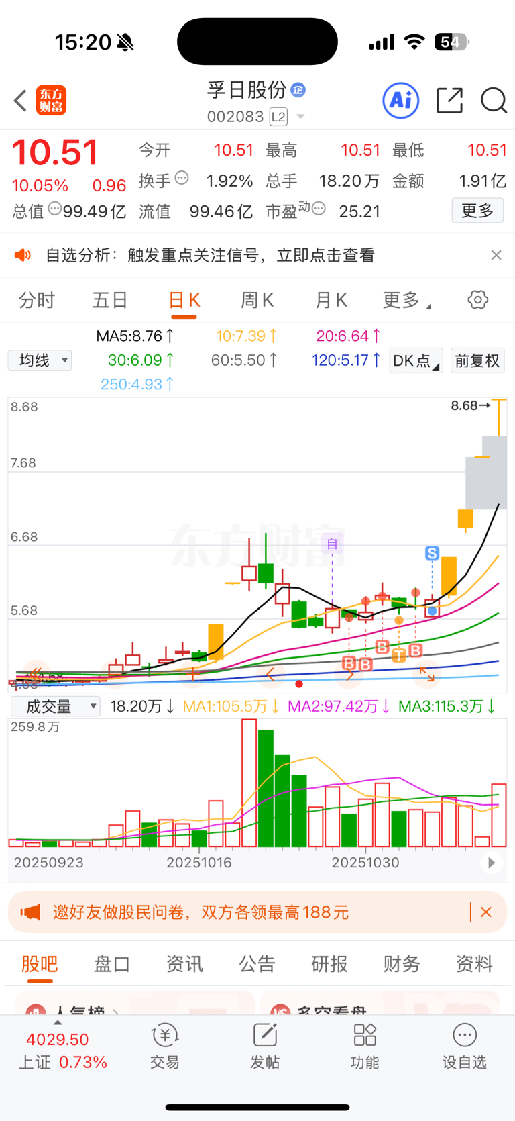
Task: Open the 成交量 indicator dropdown
Action: click(x=56, y=706)
